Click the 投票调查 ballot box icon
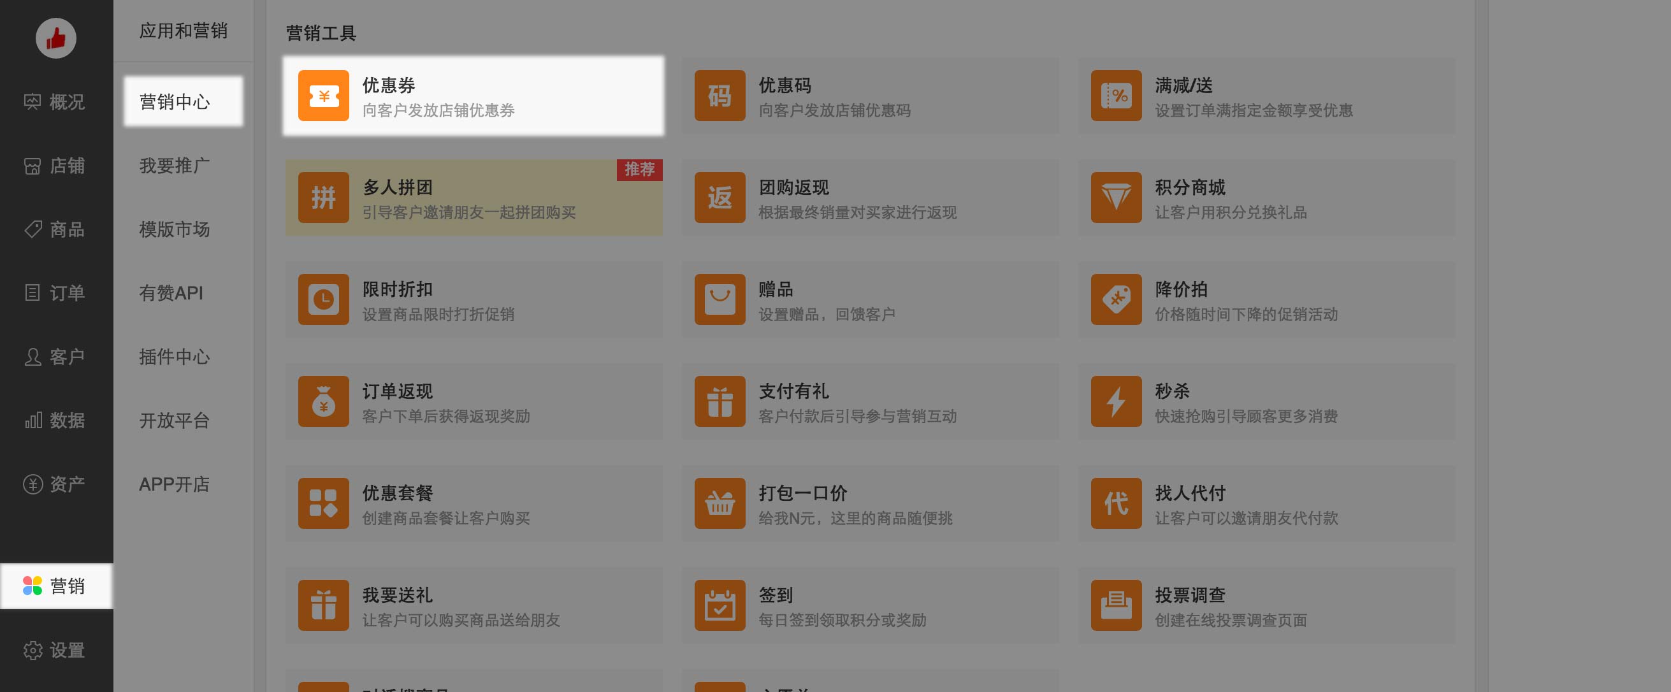1671x692 pixels. (1116, 605)
